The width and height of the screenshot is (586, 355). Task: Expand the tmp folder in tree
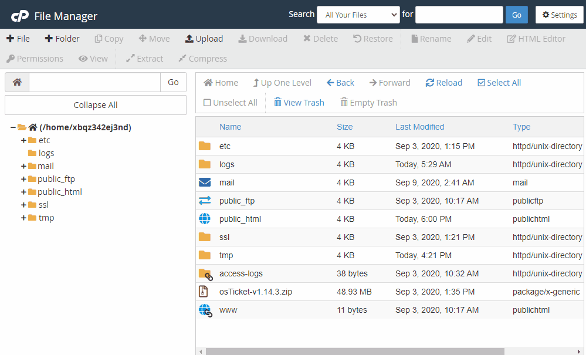tap(23, 218)
